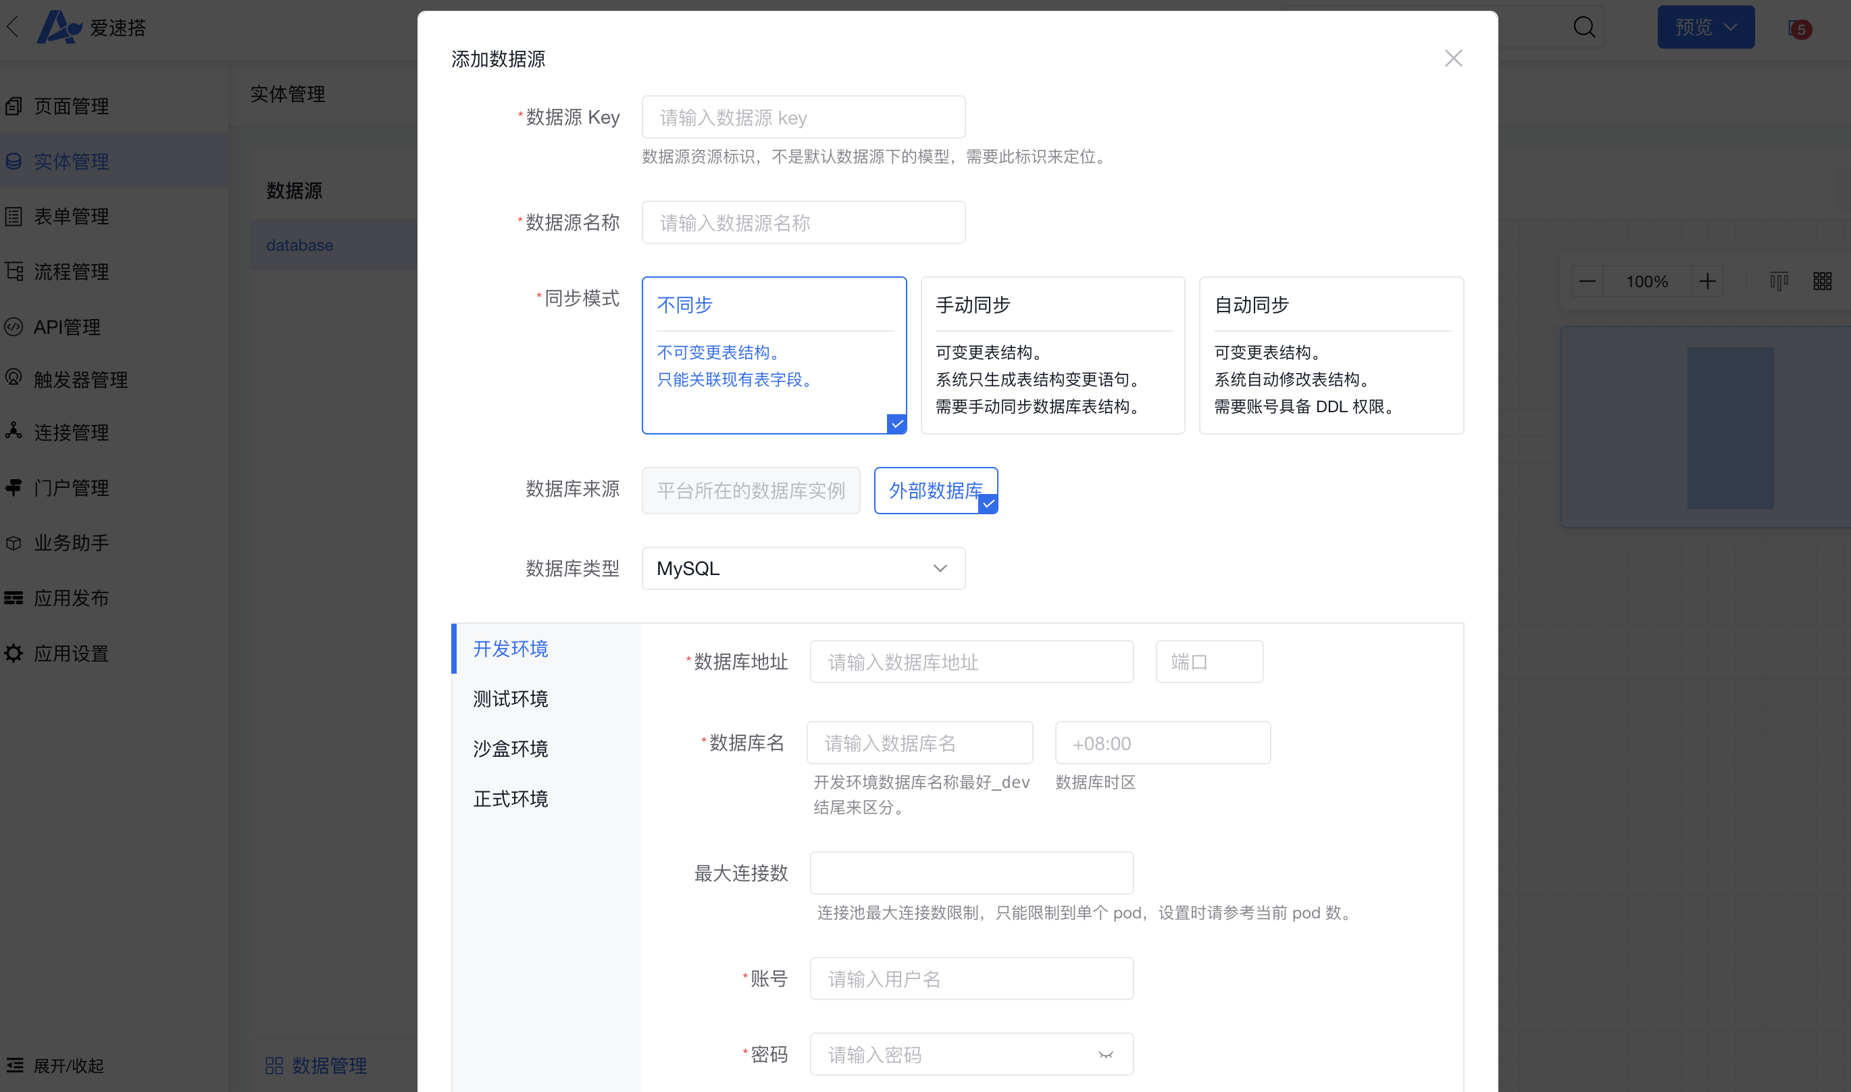Open 流程管理 in the sidebar

[x=113, y=272]
